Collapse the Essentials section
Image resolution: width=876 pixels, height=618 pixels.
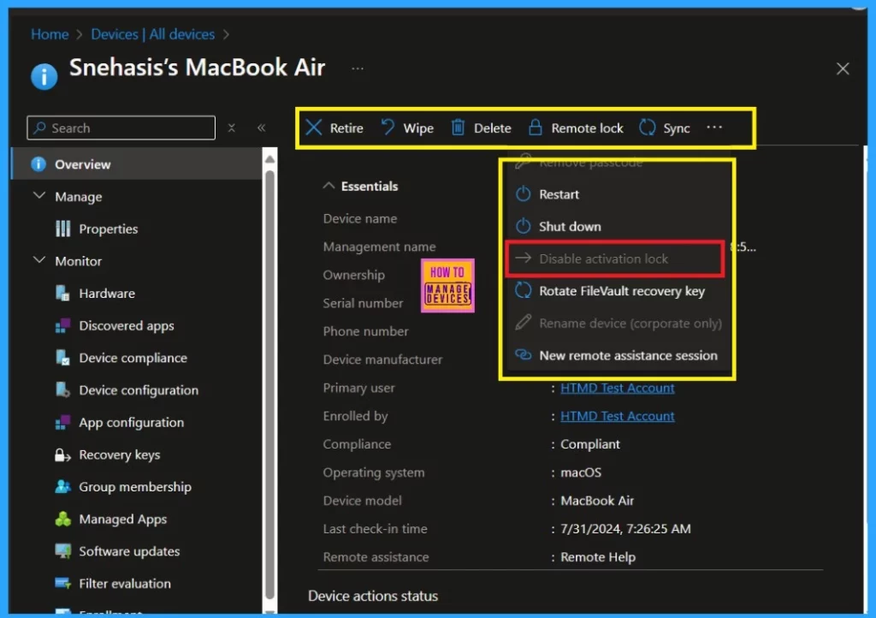coord(328,186)
